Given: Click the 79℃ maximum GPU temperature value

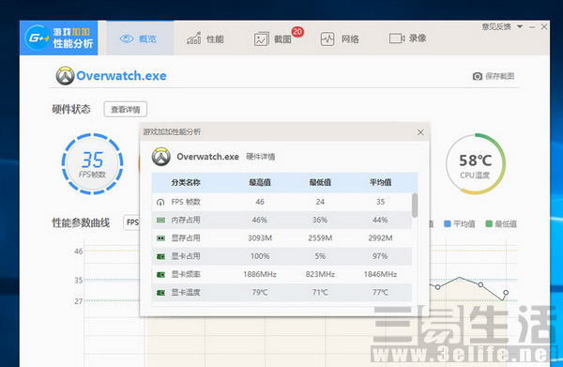Looking at the screenshot, I should point(260,292).
